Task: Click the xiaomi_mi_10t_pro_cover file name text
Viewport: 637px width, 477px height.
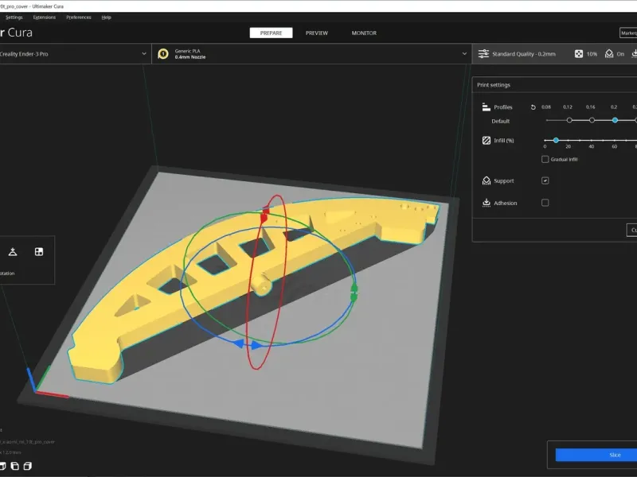Action: (x=27, y=442)
